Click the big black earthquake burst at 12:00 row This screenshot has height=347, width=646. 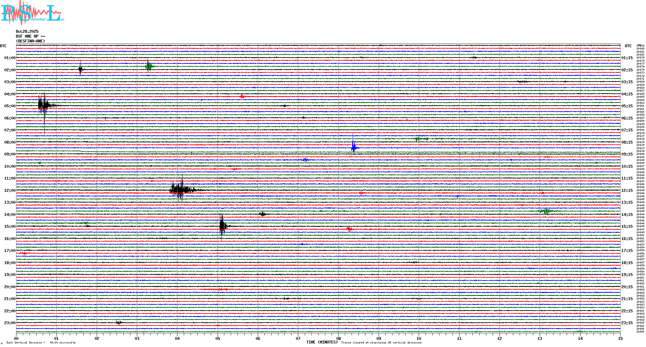pyautogui.click(x=181, y=190)
